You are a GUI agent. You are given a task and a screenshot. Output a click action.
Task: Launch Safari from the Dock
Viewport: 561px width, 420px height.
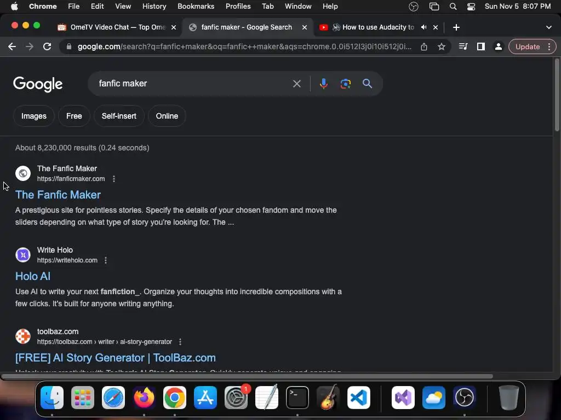[x=113, y=398]
